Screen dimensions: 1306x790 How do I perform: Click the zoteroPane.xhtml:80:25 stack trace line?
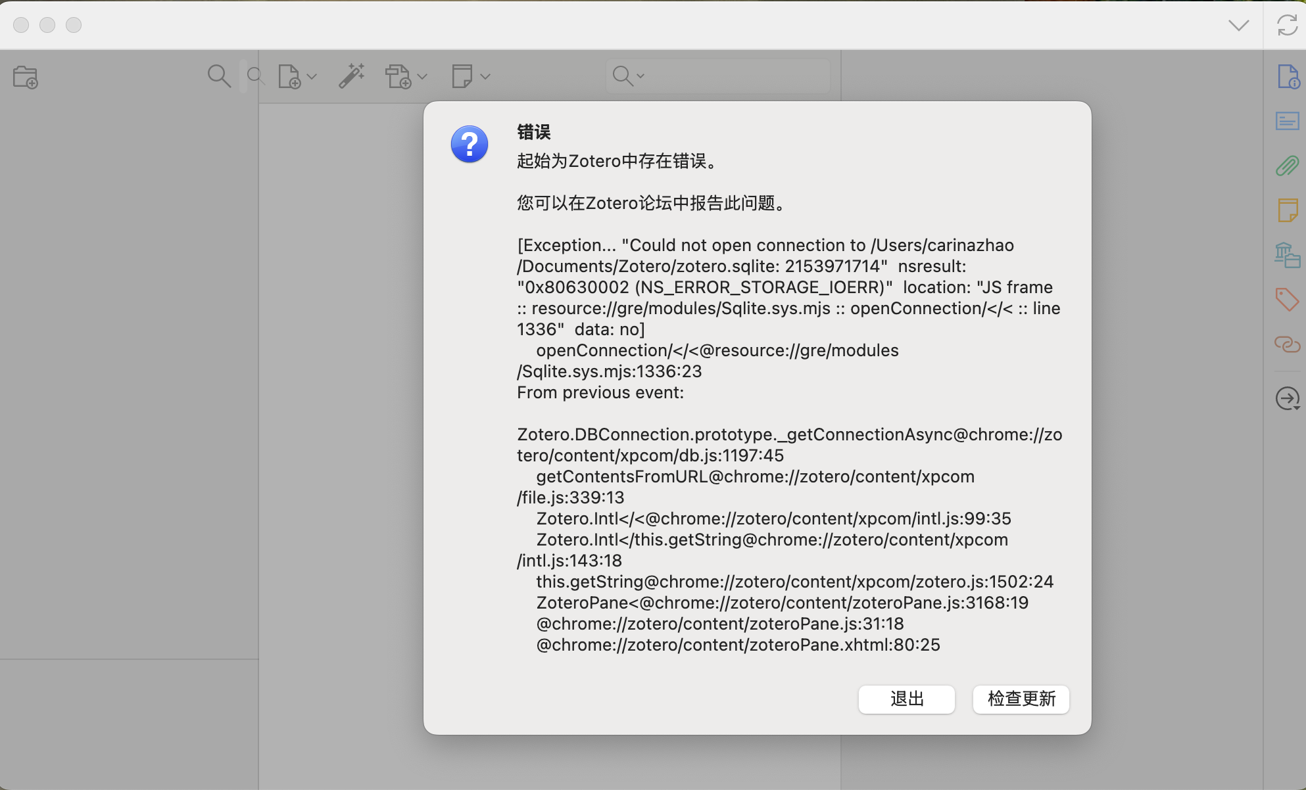point(738,645)
